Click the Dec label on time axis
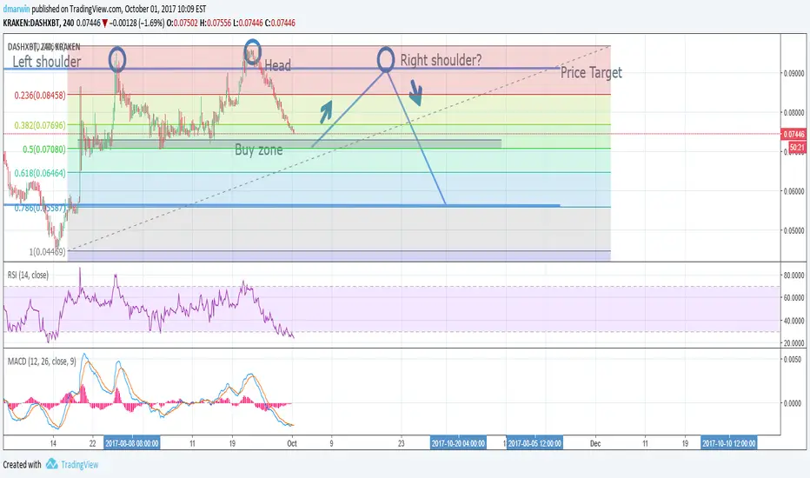 click(595, 443)
